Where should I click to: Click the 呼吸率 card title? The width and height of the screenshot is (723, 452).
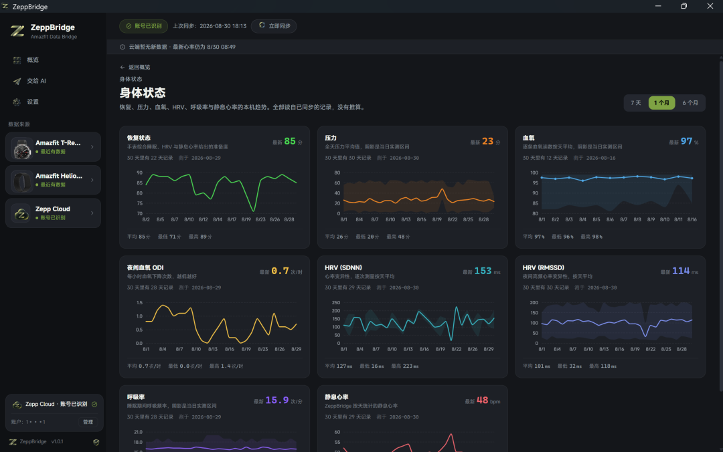click(x=136, y=397)
